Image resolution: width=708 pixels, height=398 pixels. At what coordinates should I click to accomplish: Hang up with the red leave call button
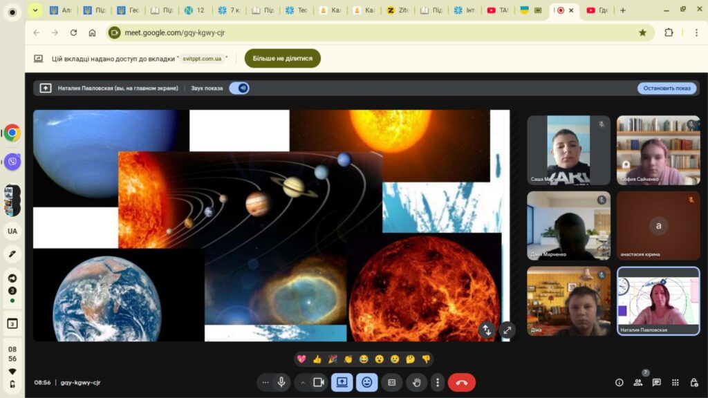461,382
